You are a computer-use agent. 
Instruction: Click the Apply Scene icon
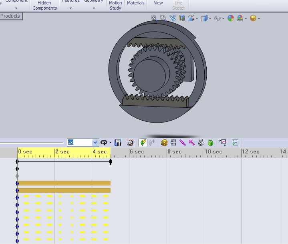pos(240,18)
